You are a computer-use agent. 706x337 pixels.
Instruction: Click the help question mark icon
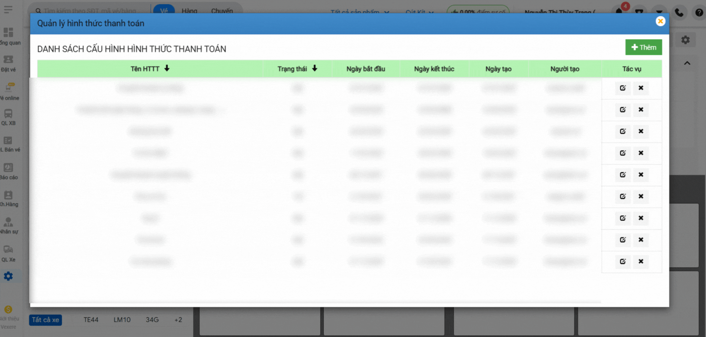point(699,12)
